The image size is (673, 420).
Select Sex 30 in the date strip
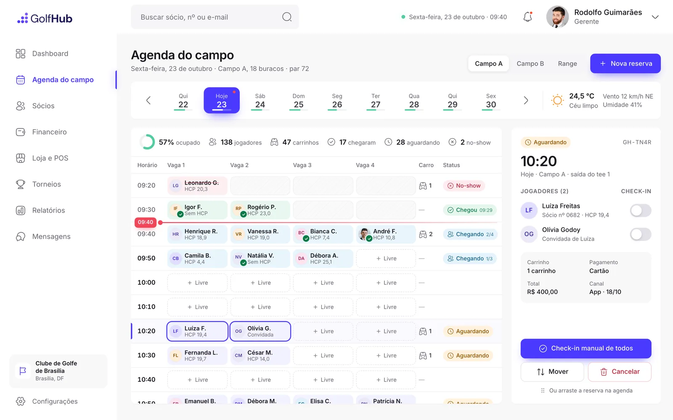point(491,101)
